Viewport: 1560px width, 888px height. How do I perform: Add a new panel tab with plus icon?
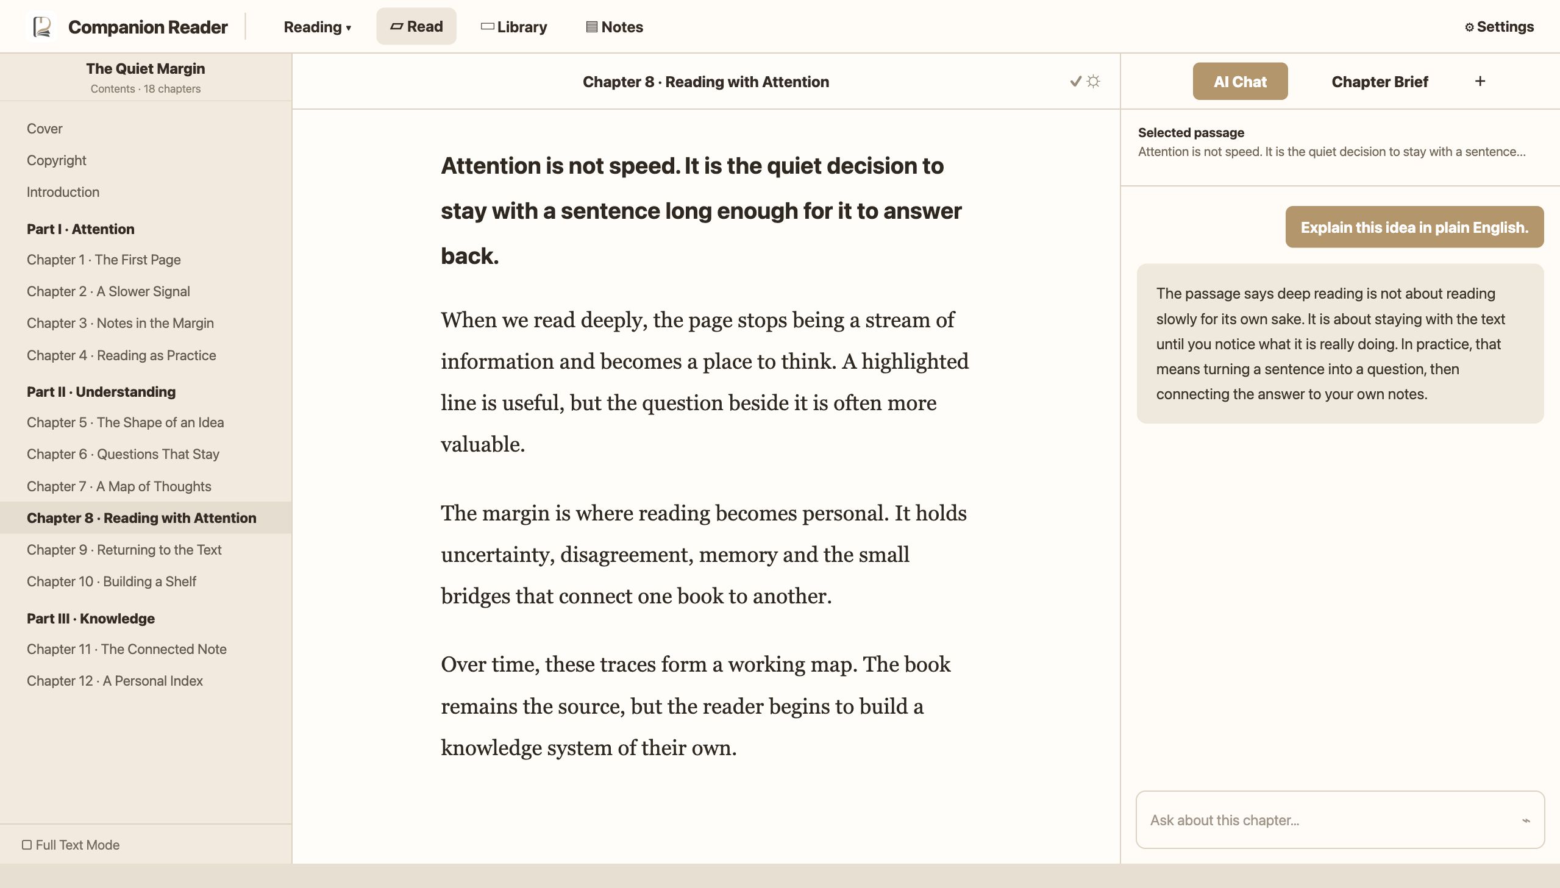click(1480, 81)
